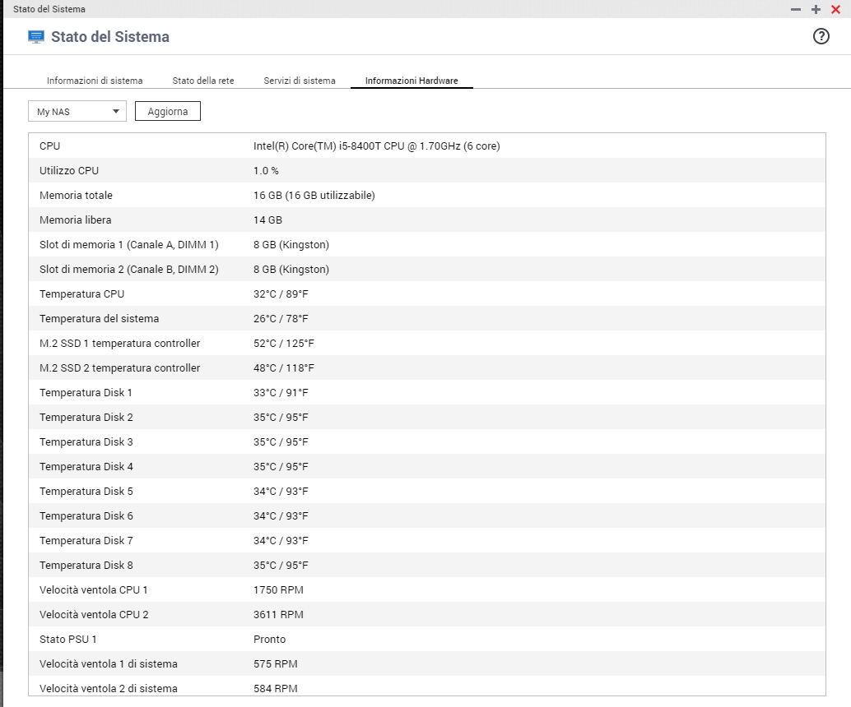Click the Stato del Sistema monitor icon
This screenshot has width=851, height=707.
point(36,37)
